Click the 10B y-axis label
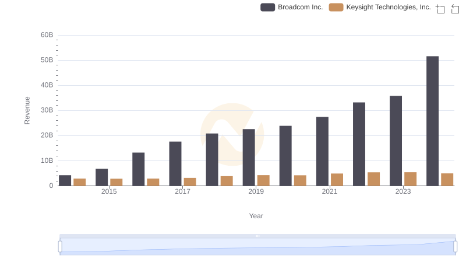This screenshot has width=466, height=269. click(47, 160)
